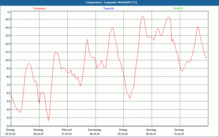Click the 3,0 y-axis value

click(8, 118)
